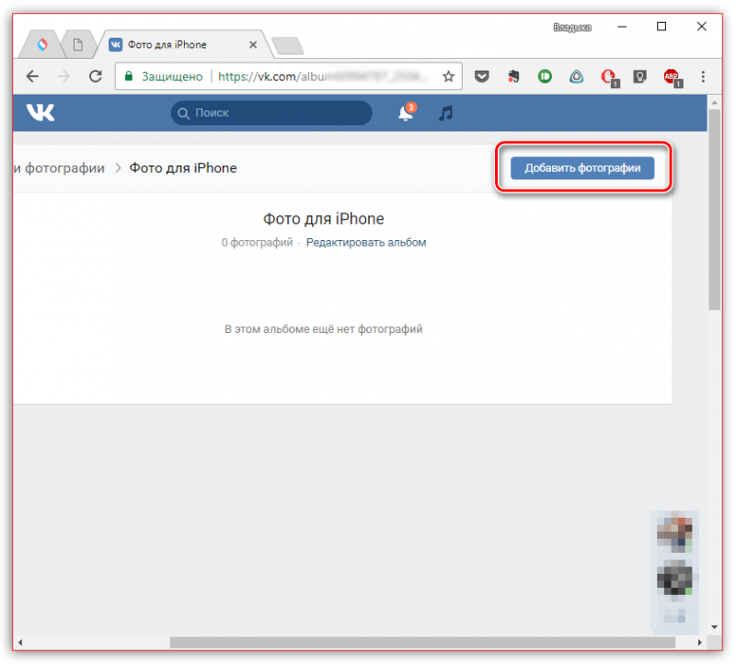This screenshot has width=736, height=664.
Task: Click the VK 'Поиск' search field
Action: point(271,112)
